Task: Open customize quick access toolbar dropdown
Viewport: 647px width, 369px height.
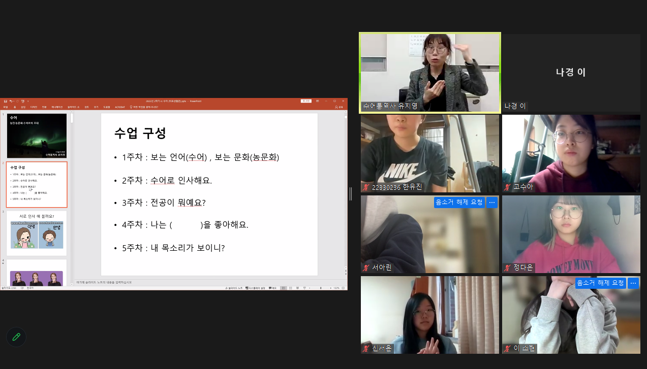Action: (28, 102)
